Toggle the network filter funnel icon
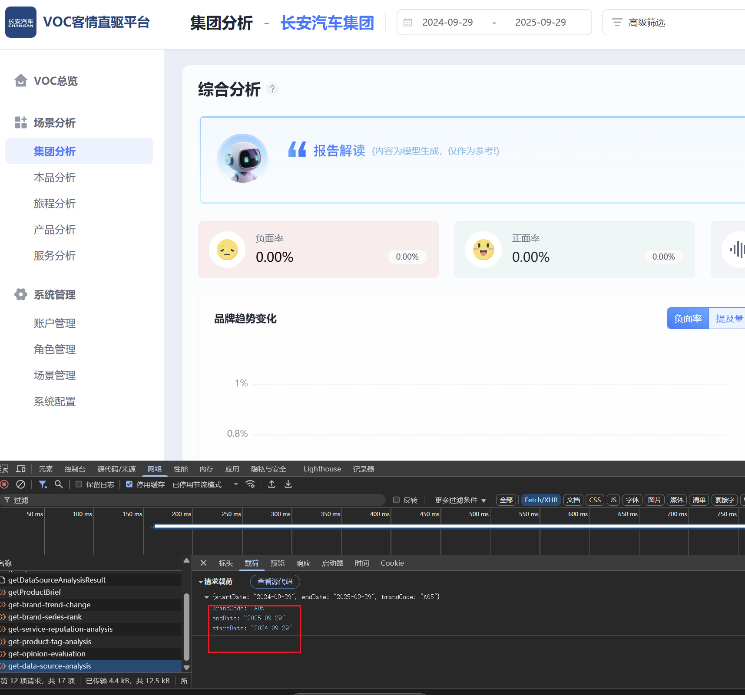Image resolution: width=745 pixels, height=695 pixels. coord(43,484)
